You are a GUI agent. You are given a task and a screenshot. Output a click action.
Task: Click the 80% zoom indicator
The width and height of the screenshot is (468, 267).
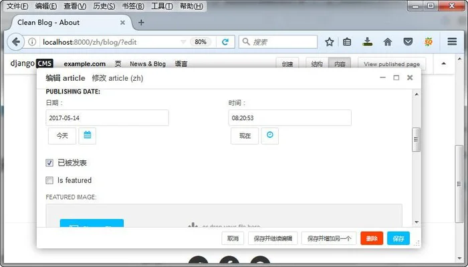(201, 42)
